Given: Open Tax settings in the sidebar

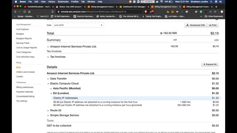Looking at the screenshot, I should (x=21, y=101).
